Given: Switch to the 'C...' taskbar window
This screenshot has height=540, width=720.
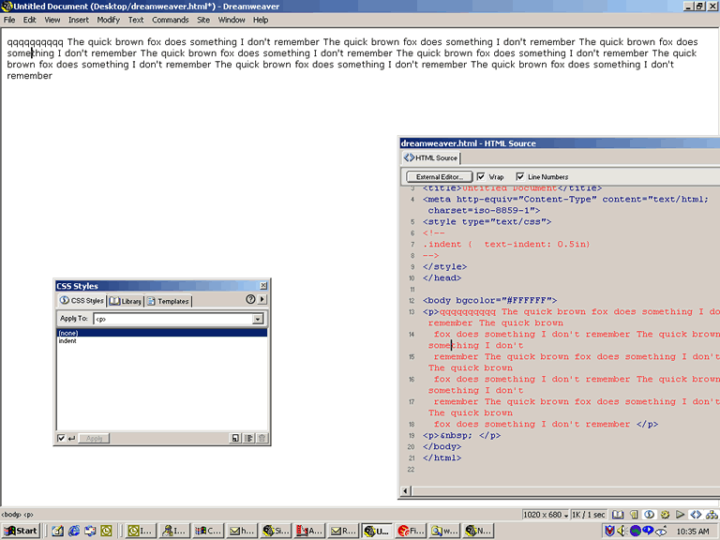Looking at the screenshot, I should [x=208, y=531].
